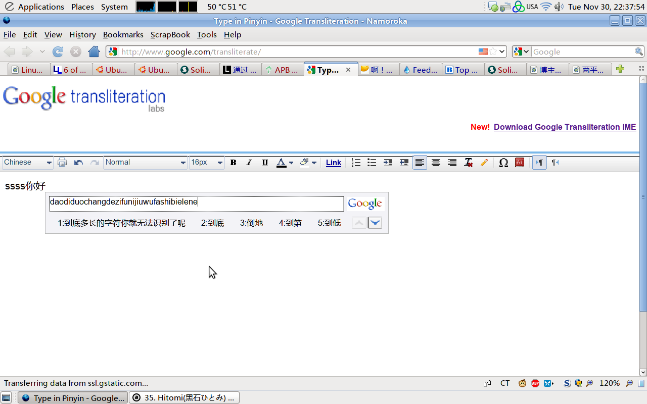This screenshot has height=404, width=647.
Task: Switch to the Feed tab
Action: [x=421, y=70]
